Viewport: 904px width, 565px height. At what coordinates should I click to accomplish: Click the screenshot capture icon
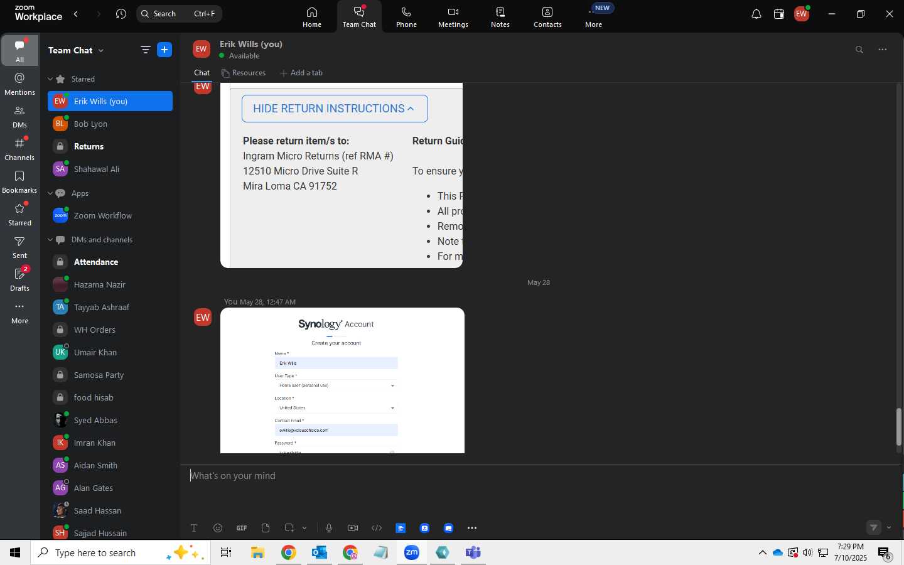click(289, 528)
